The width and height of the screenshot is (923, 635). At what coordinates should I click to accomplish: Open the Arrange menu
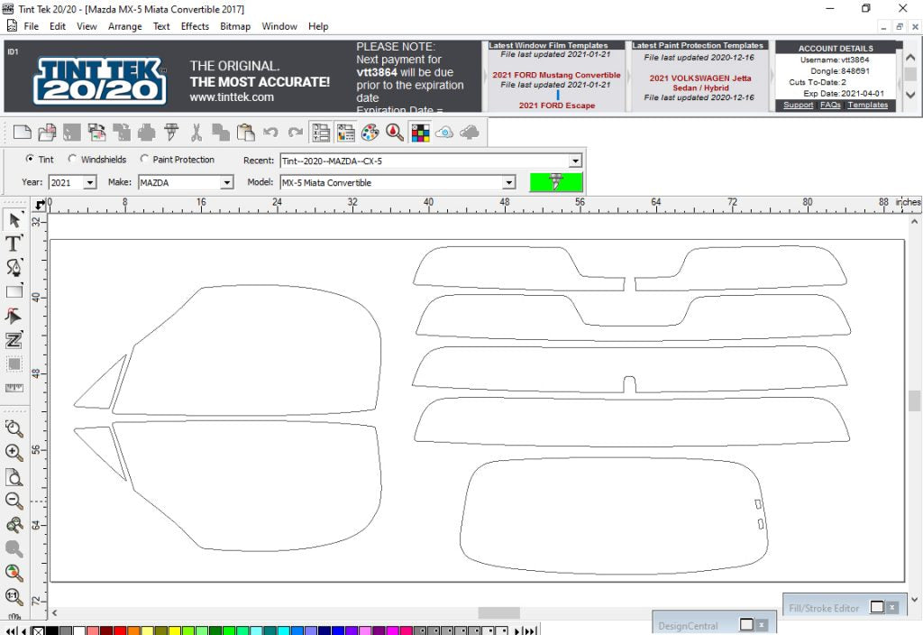pyautogui.click(x=124, y=26)
